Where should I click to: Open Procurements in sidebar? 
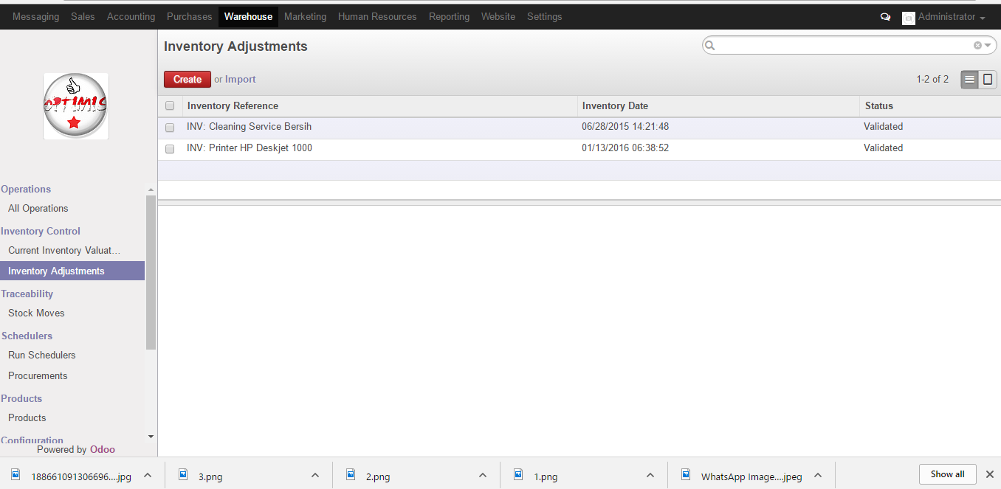point(38,376)
